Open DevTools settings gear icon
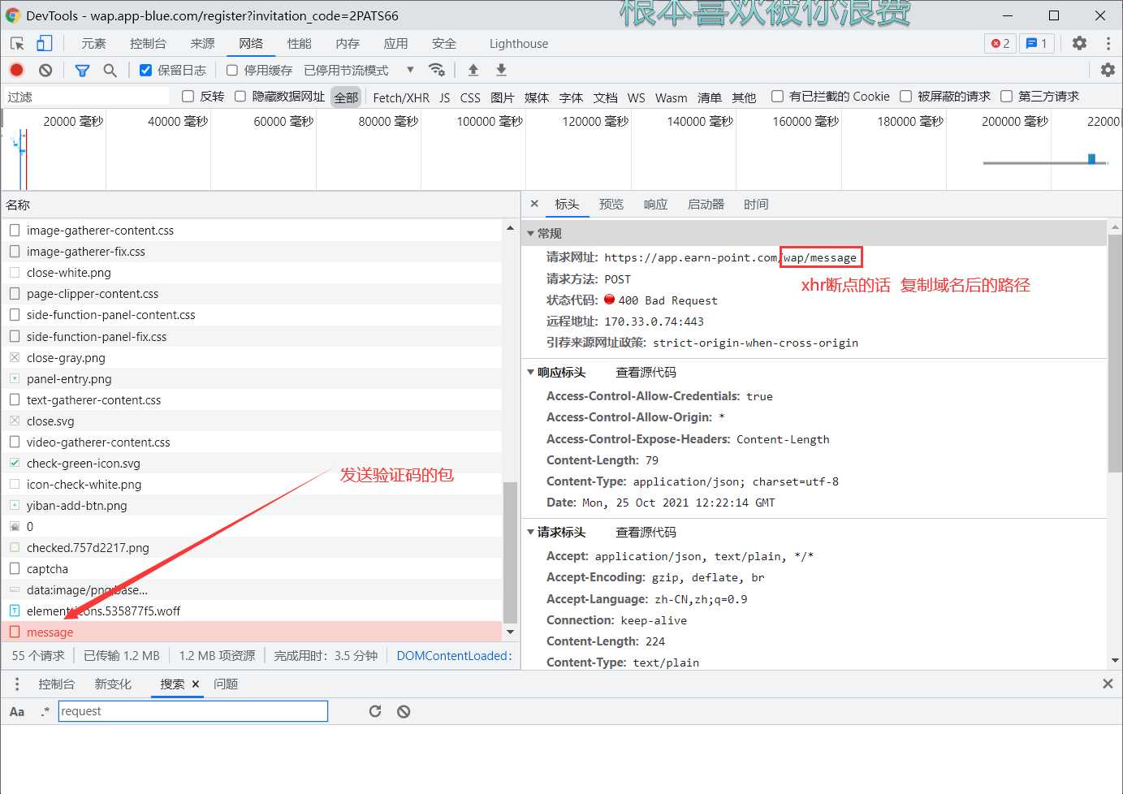This screenshot has height=794, width=1123. (x=1079, y=43)
